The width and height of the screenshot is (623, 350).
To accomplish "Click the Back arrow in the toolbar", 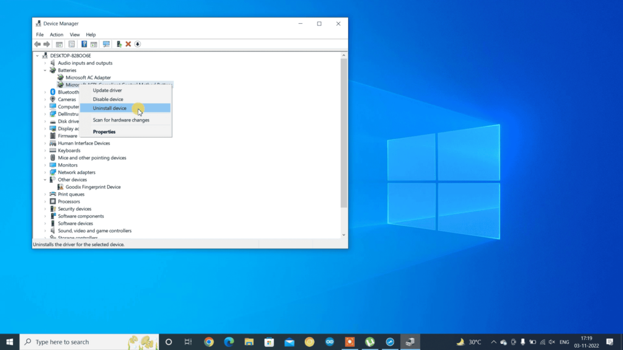I will coord(37,44).
